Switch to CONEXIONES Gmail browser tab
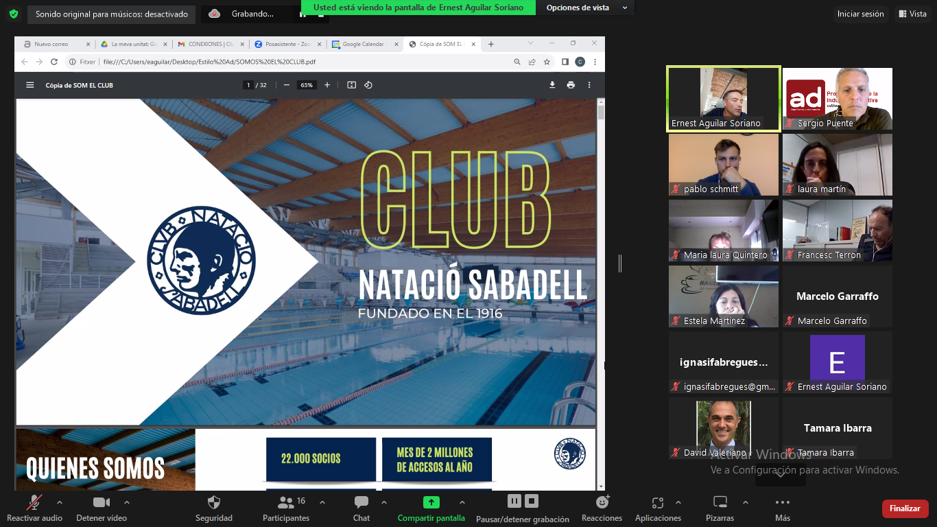 210,44
